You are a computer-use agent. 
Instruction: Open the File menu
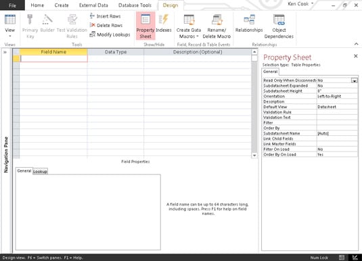(12, 5)
